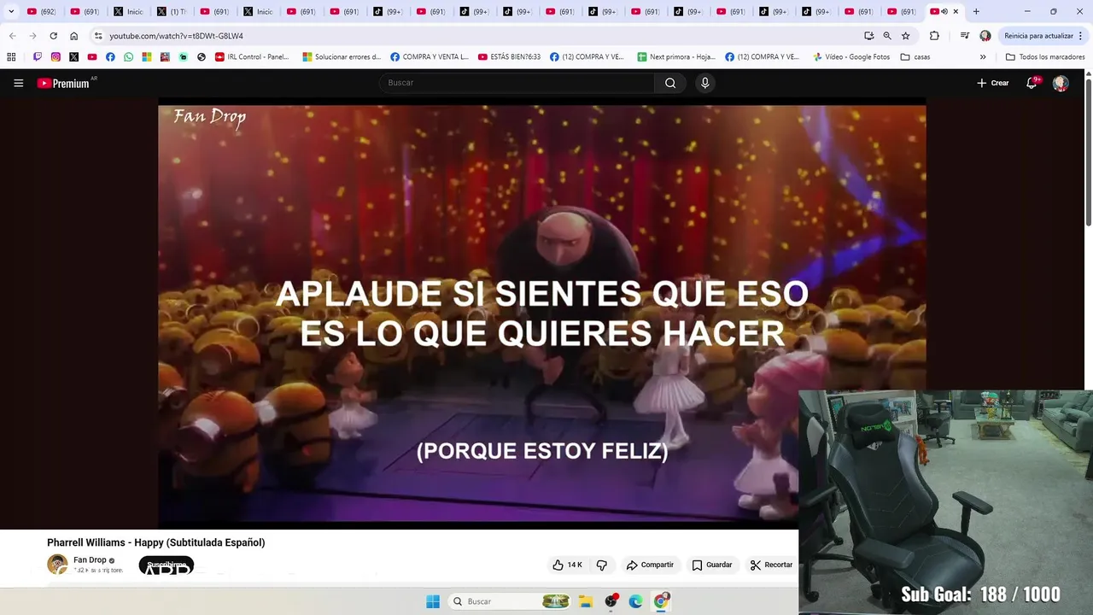Click the video title Pharrell Williams - Happy

point(155,542)
